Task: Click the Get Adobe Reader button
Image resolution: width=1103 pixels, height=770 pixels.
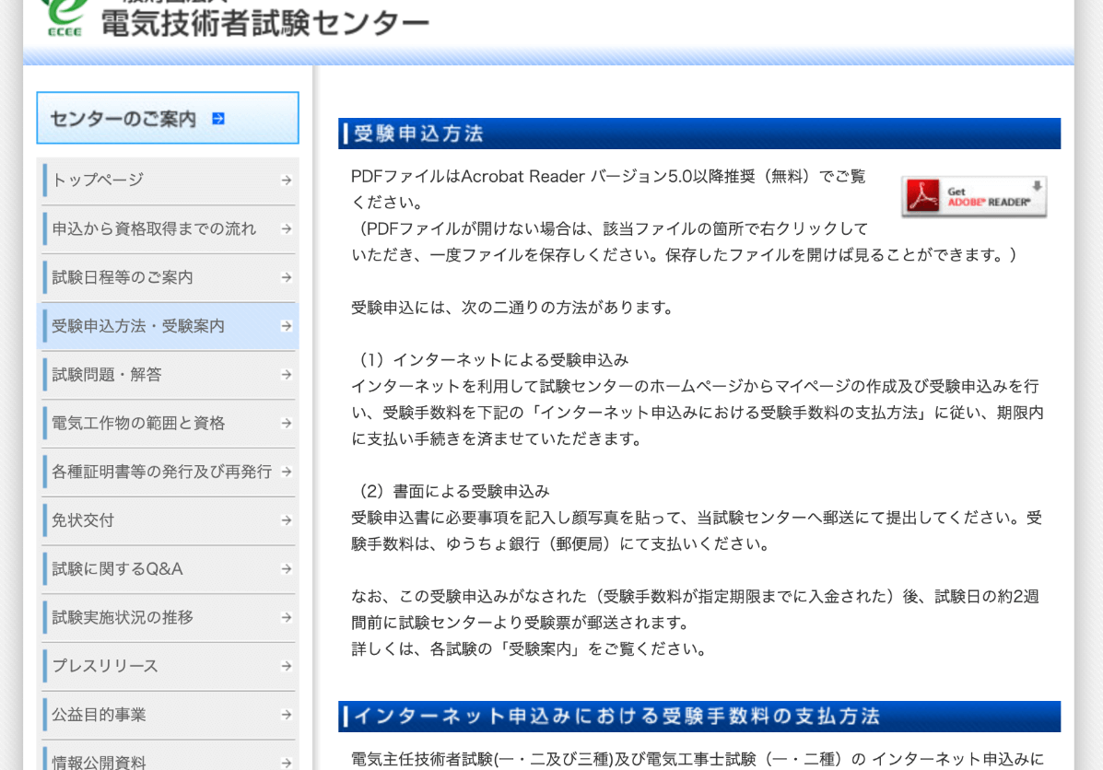Action: (974, 196)
